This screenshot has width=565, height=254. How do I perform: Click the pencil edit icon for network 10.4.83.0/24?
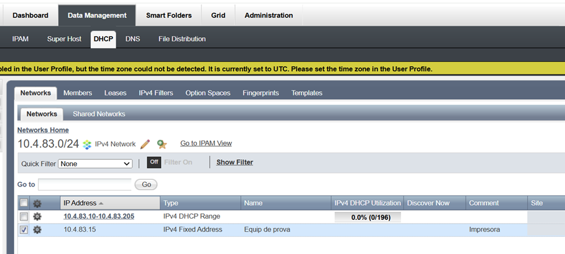145,144
